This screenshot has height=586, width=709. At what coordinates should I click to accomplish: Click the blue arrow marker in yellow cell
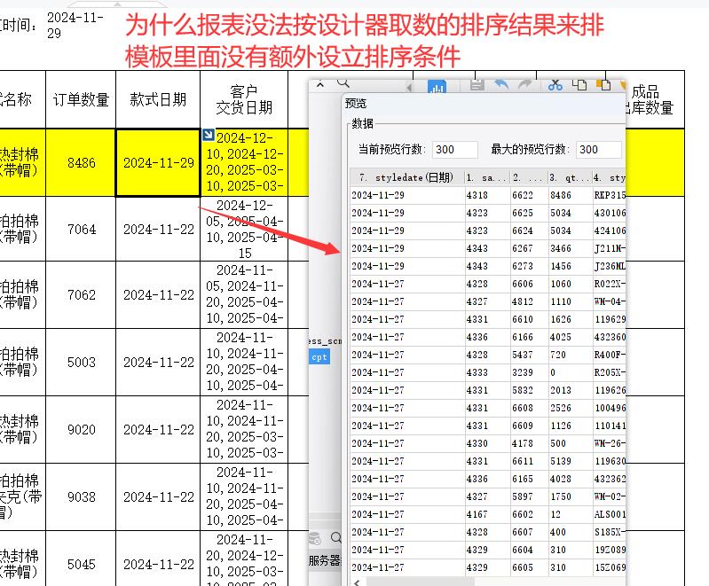(209, 136)
